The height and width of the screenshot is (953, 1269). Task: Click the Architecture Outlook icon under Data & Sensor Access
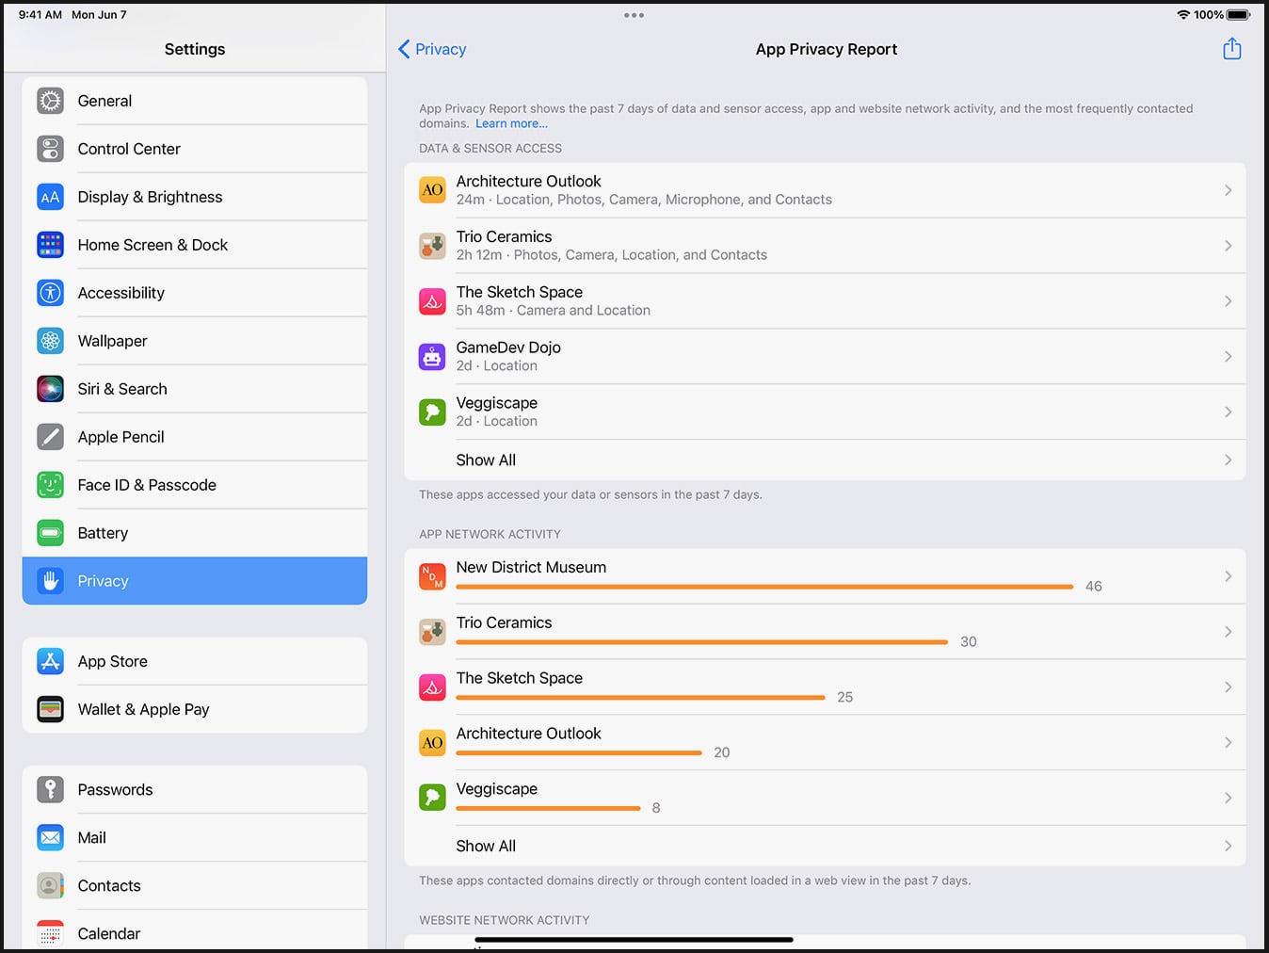(432, 190)
